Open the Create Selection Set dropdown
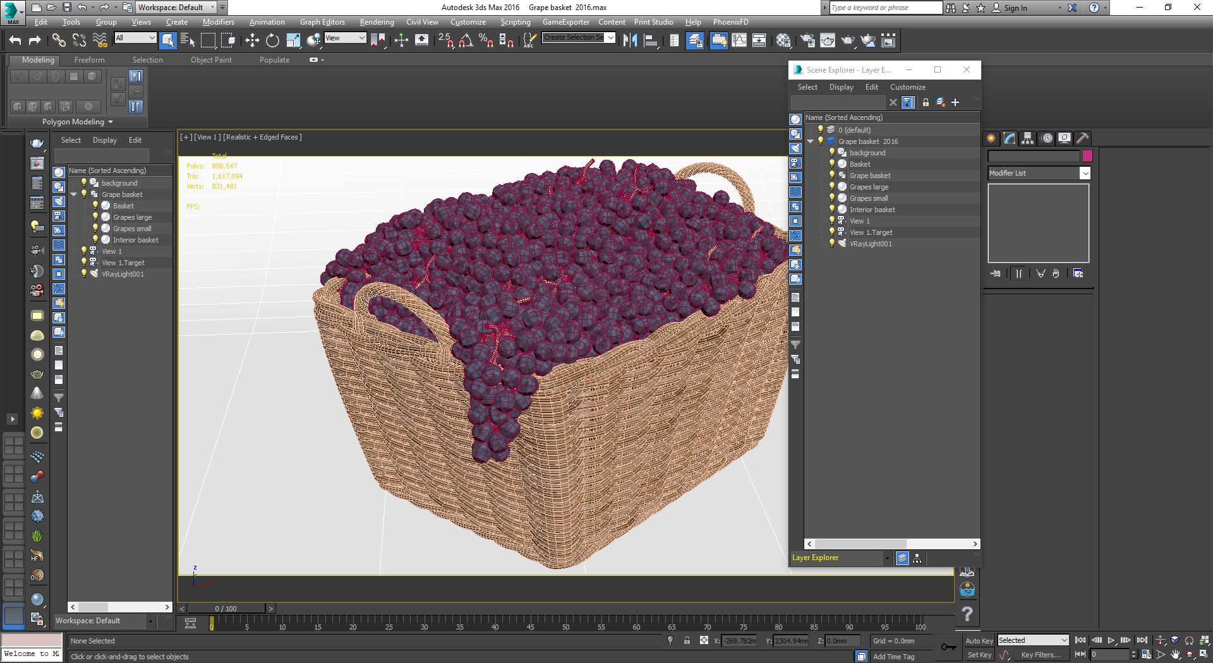This screenshot has width=1213, height=663. click(x=579, y=38)
